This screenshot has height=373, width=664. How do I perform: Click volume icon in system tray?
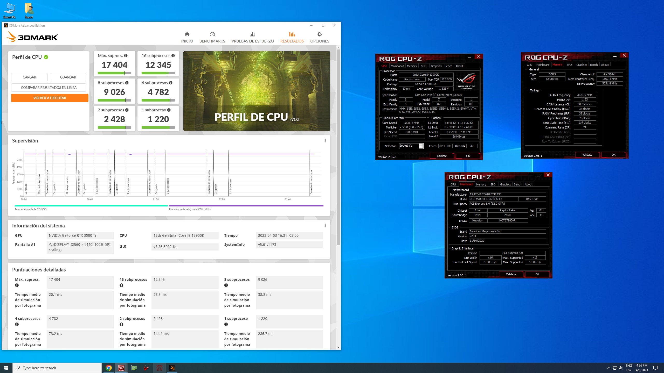(621, 368)
